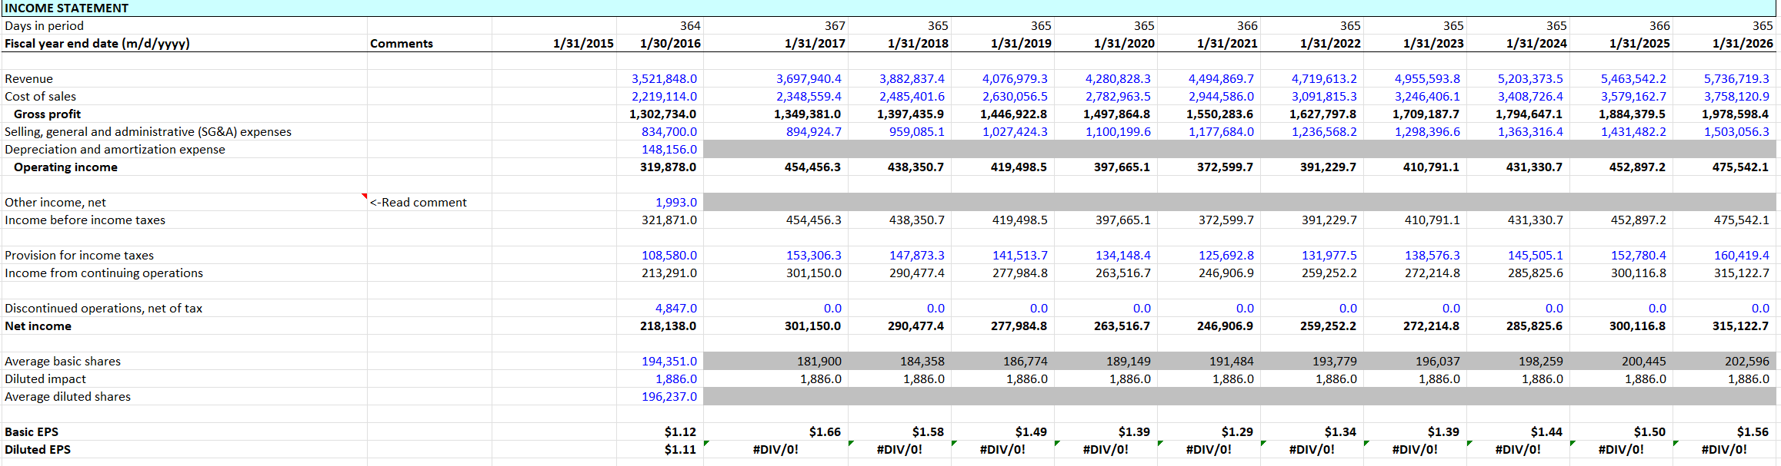Screen dimensions: 1781x466
Task: Click operating income bold value 454,456.3
Action: point(812,167)
